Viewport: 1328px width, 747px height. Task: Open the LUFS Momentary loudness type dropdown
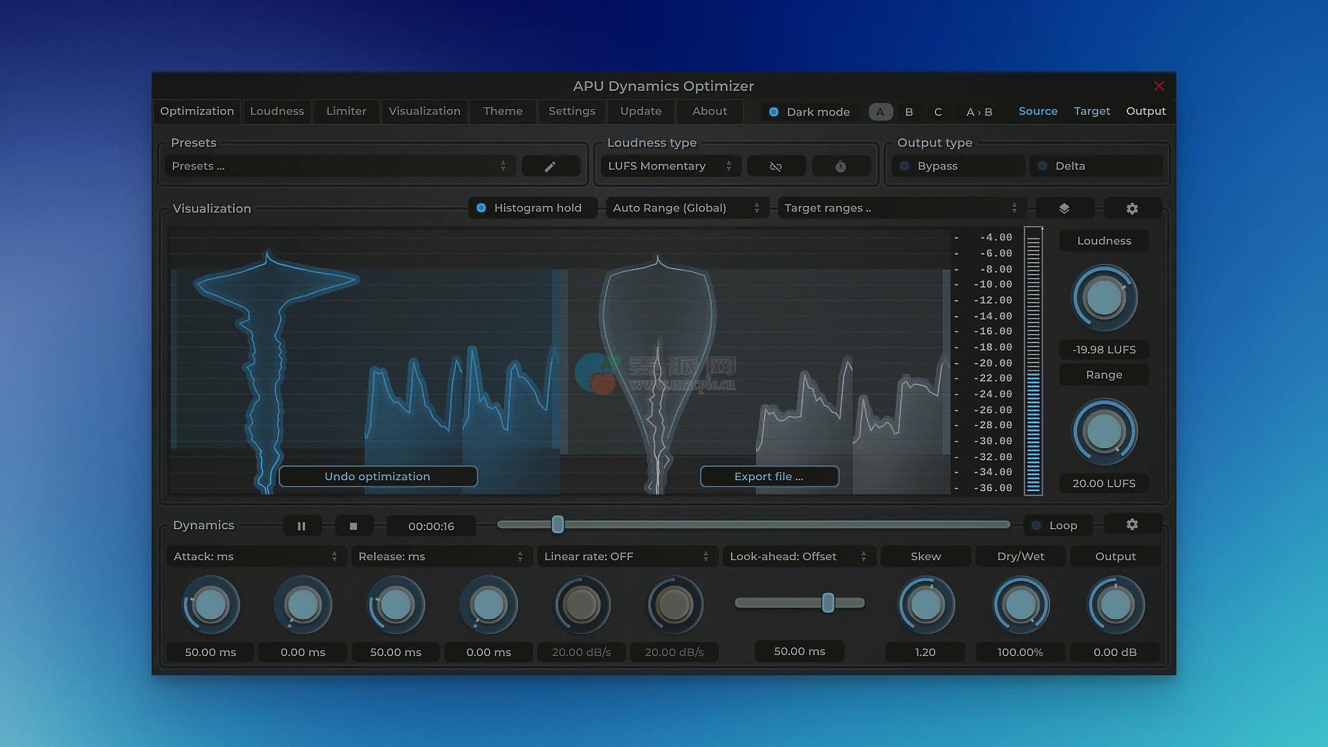point(669,166)
